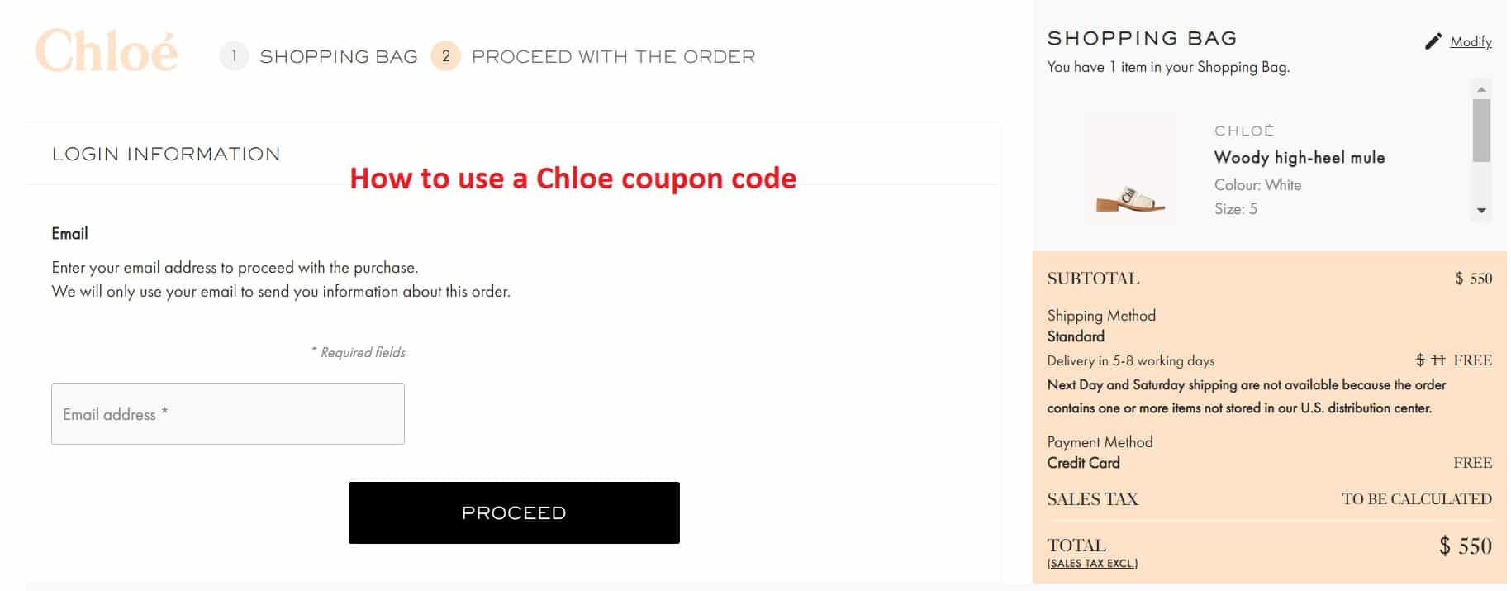The height and width of the screenshot is (591, 1511).
Task: Click the pencil edit icon next to Modify
Action: (1433, 41)
